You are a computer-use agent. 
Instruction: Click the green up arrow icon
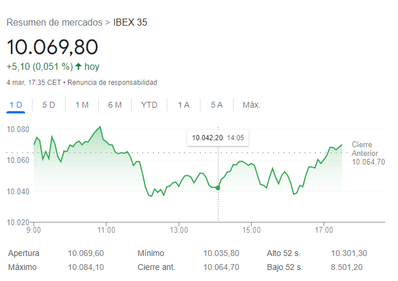click(78, 66)
